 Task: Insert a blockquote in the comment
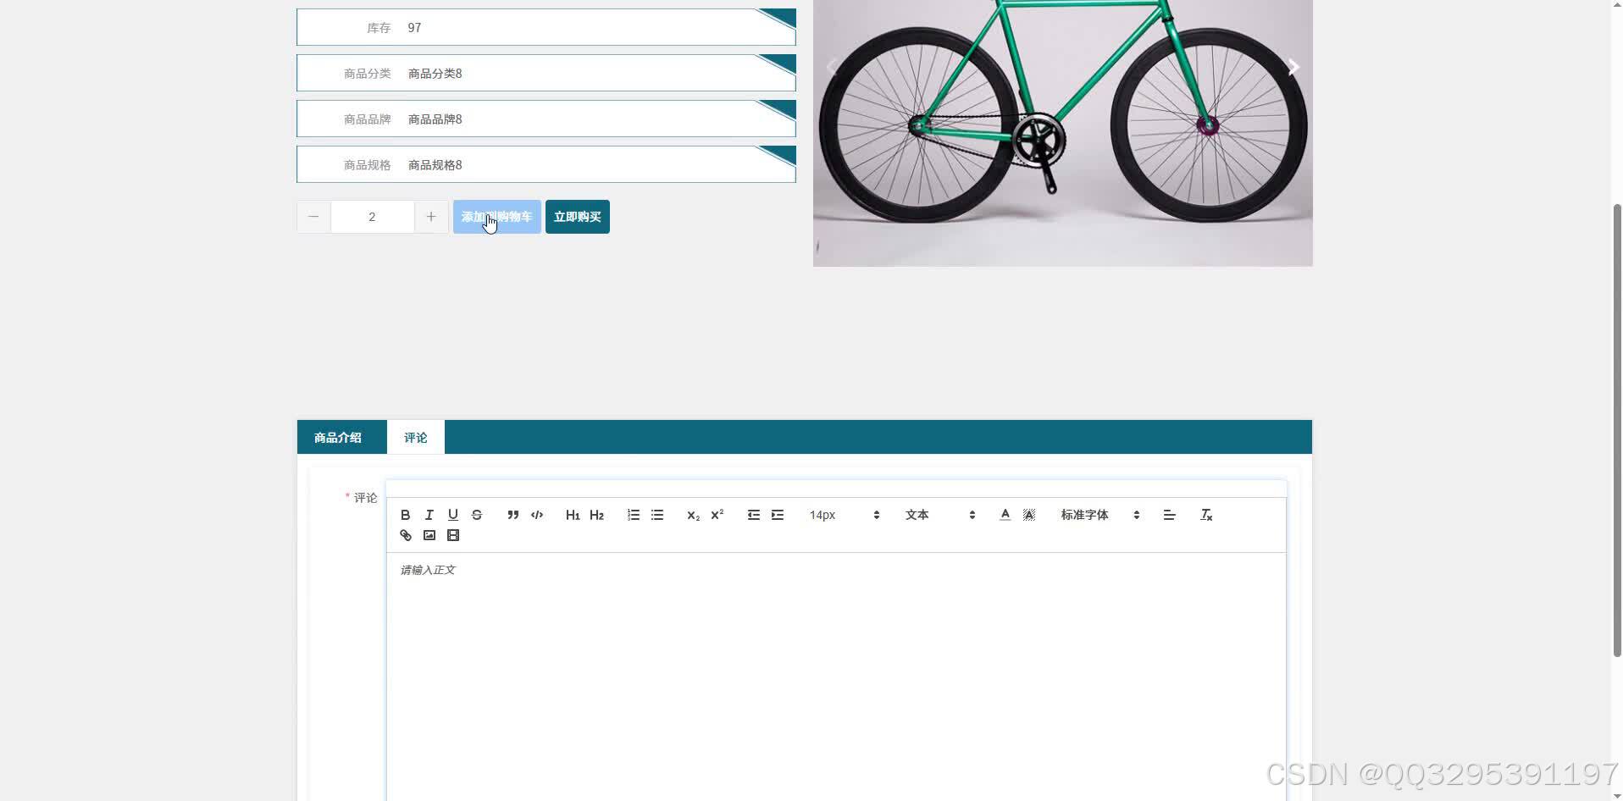512,515
